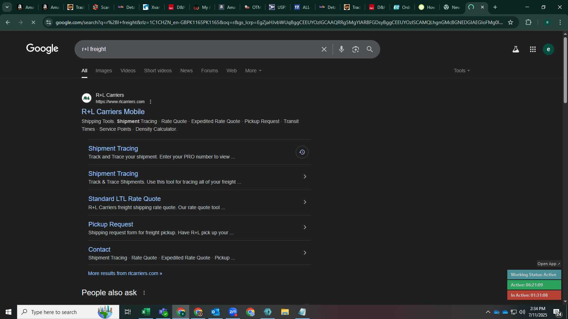This screenshot has height=319, width=568.
Task: Open the Tools dropdown
Action: 462,71
